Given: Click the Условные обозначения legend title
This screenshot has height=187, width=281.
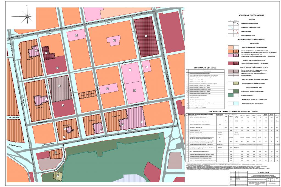Looking at the screenshot, I should (x=251, y=16).
